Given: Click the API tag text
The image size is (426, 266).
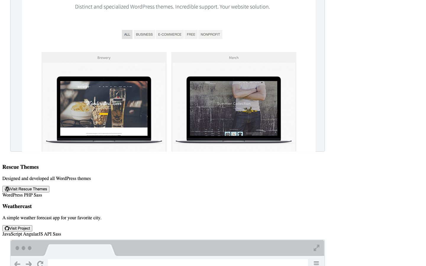Looking at the screenshot, I should pyautogui.click(x=48, y=234).
